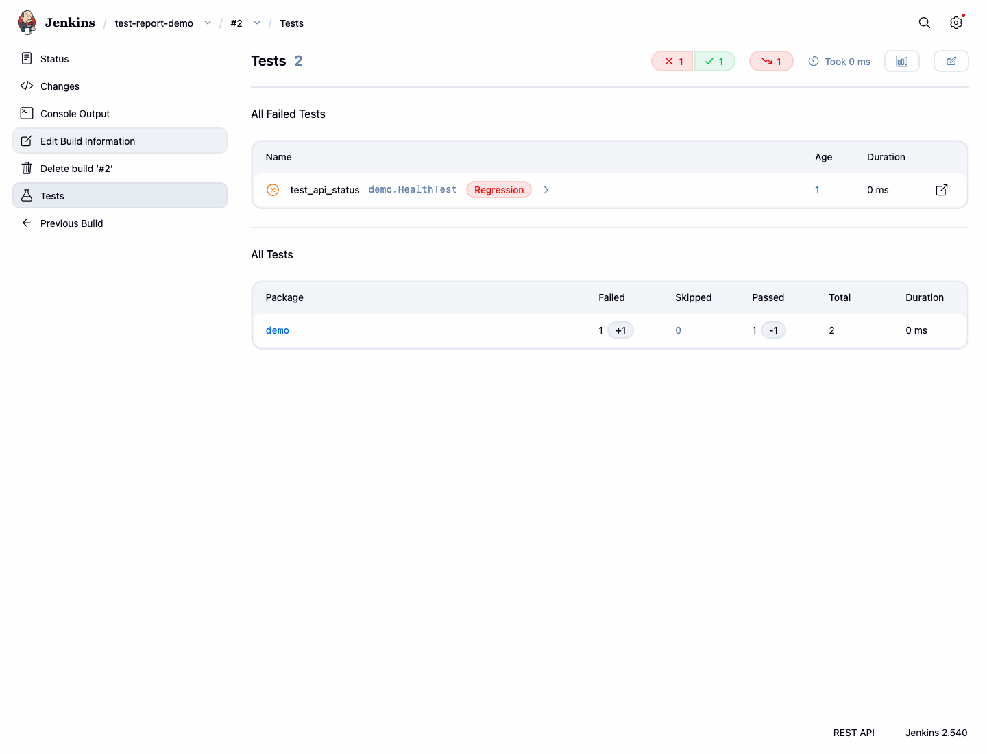This screenshot has width=987, height=754.
Task: Open the settings gear icon
Action: [x=956, y=23]
